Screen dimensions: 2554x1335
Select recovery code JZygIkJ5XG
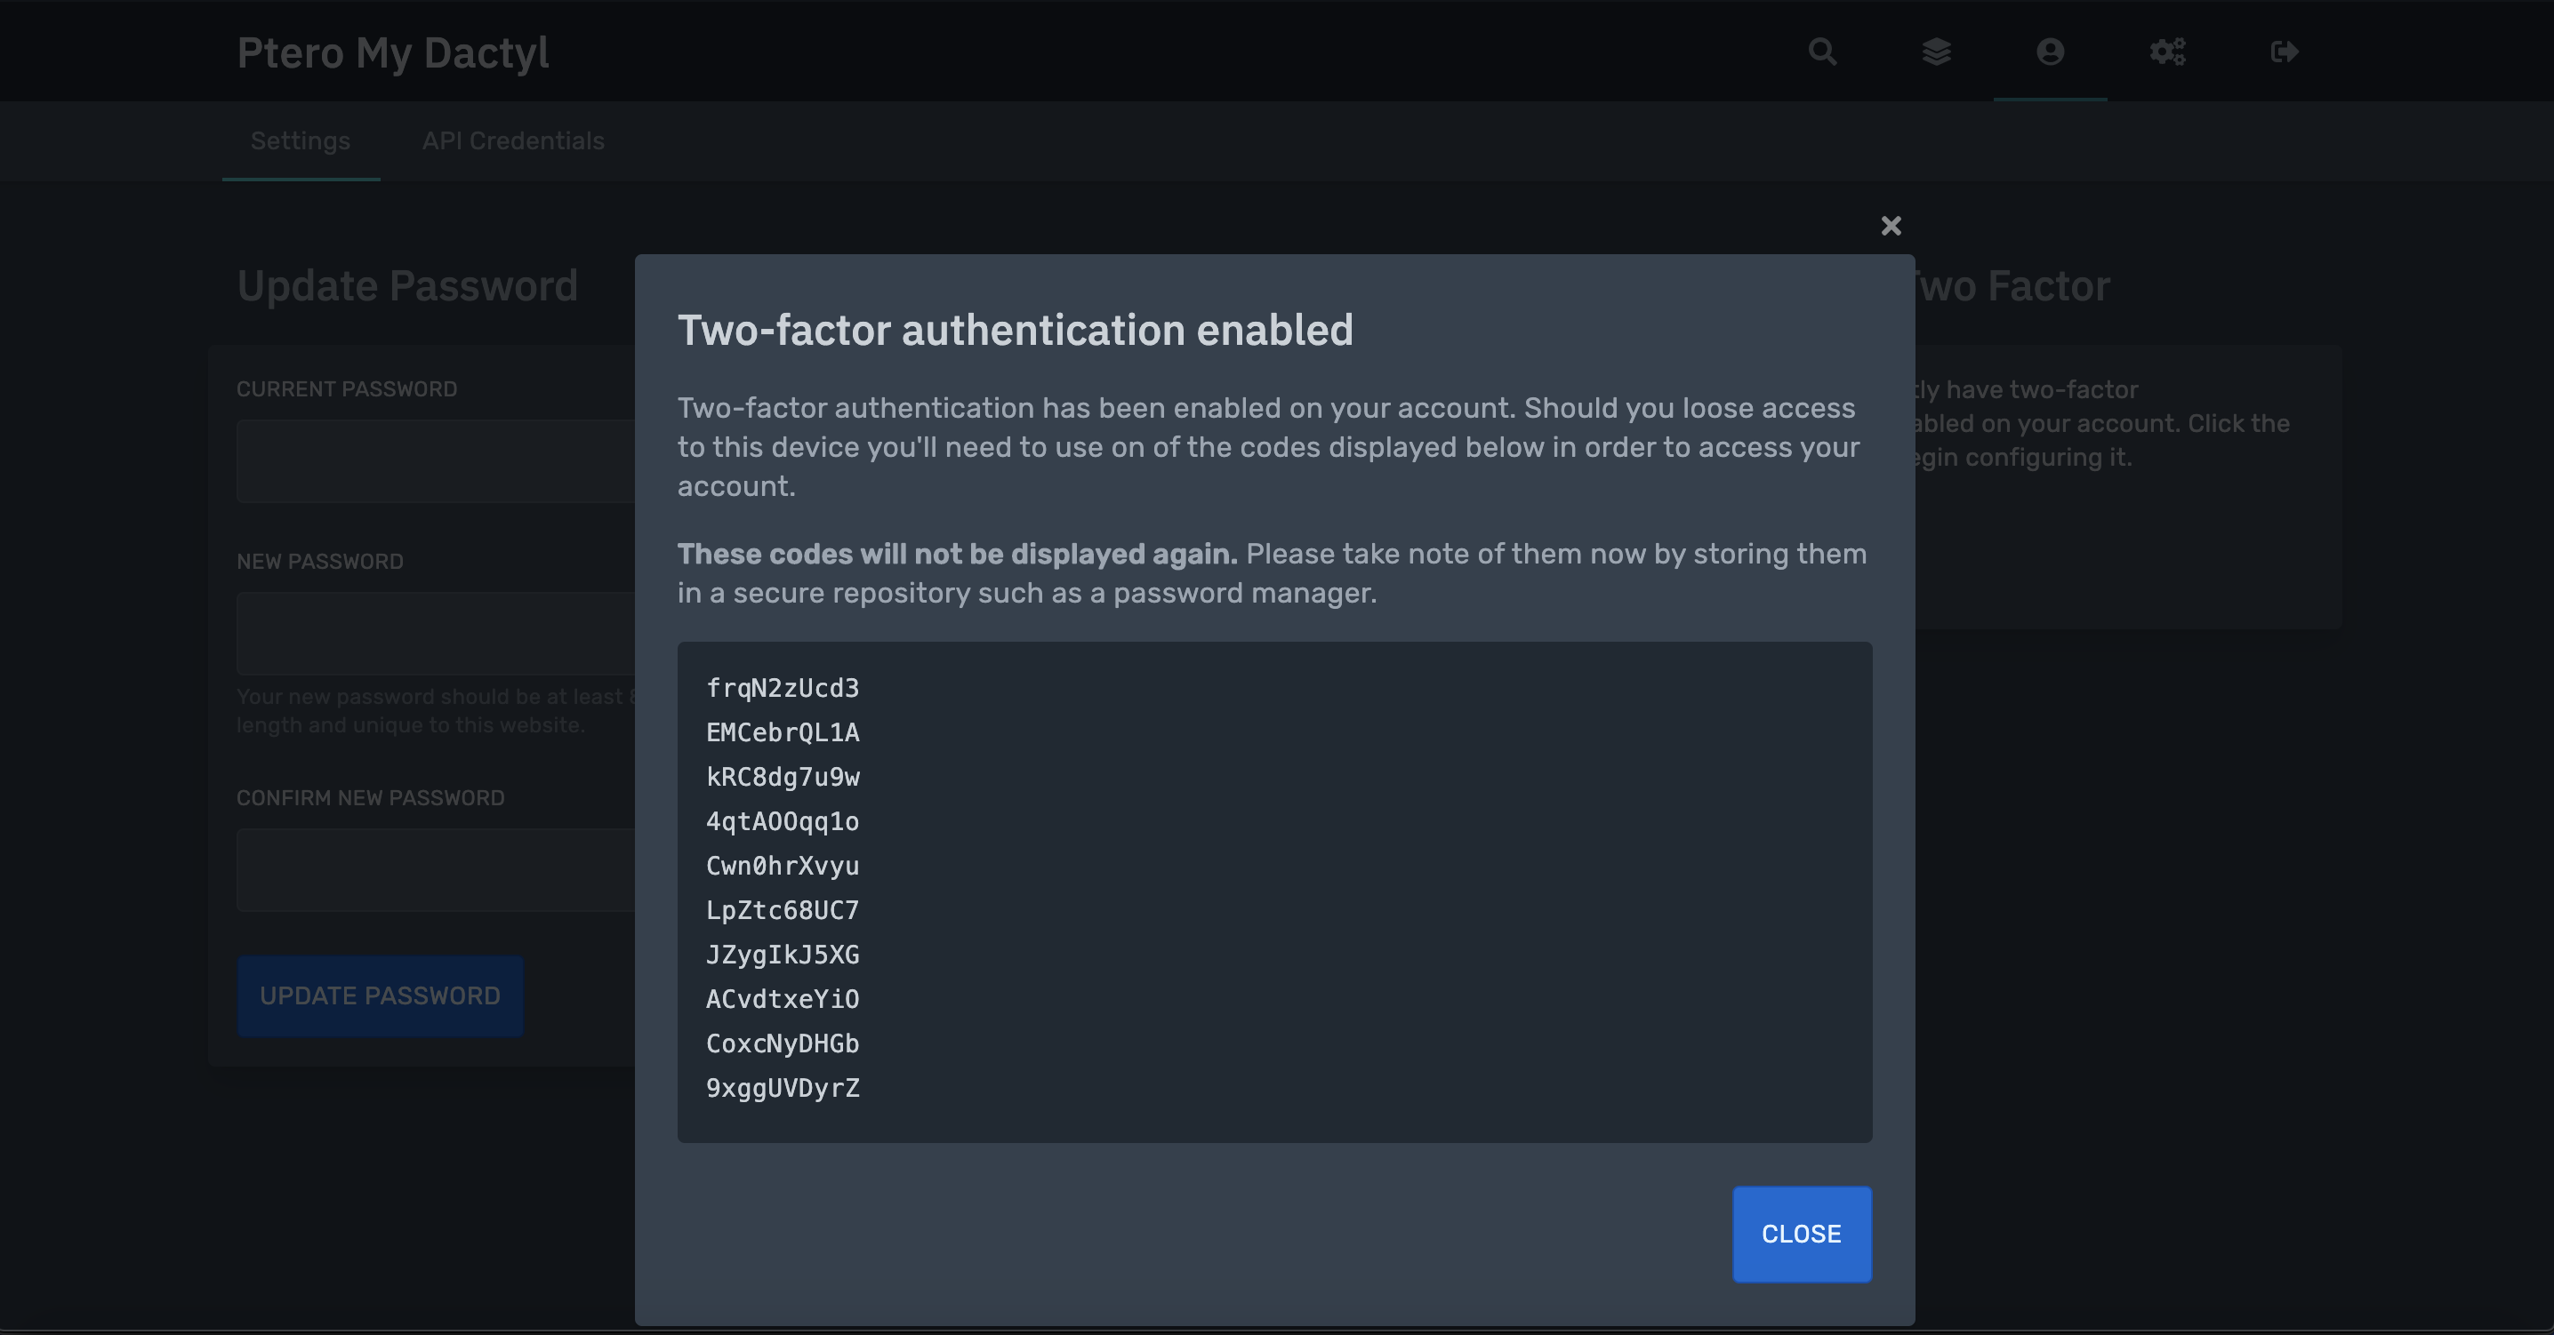[x=783, y=955]
